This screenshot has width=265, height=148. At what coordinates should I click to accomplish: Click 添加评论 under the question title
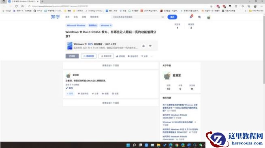coord(133,56)
